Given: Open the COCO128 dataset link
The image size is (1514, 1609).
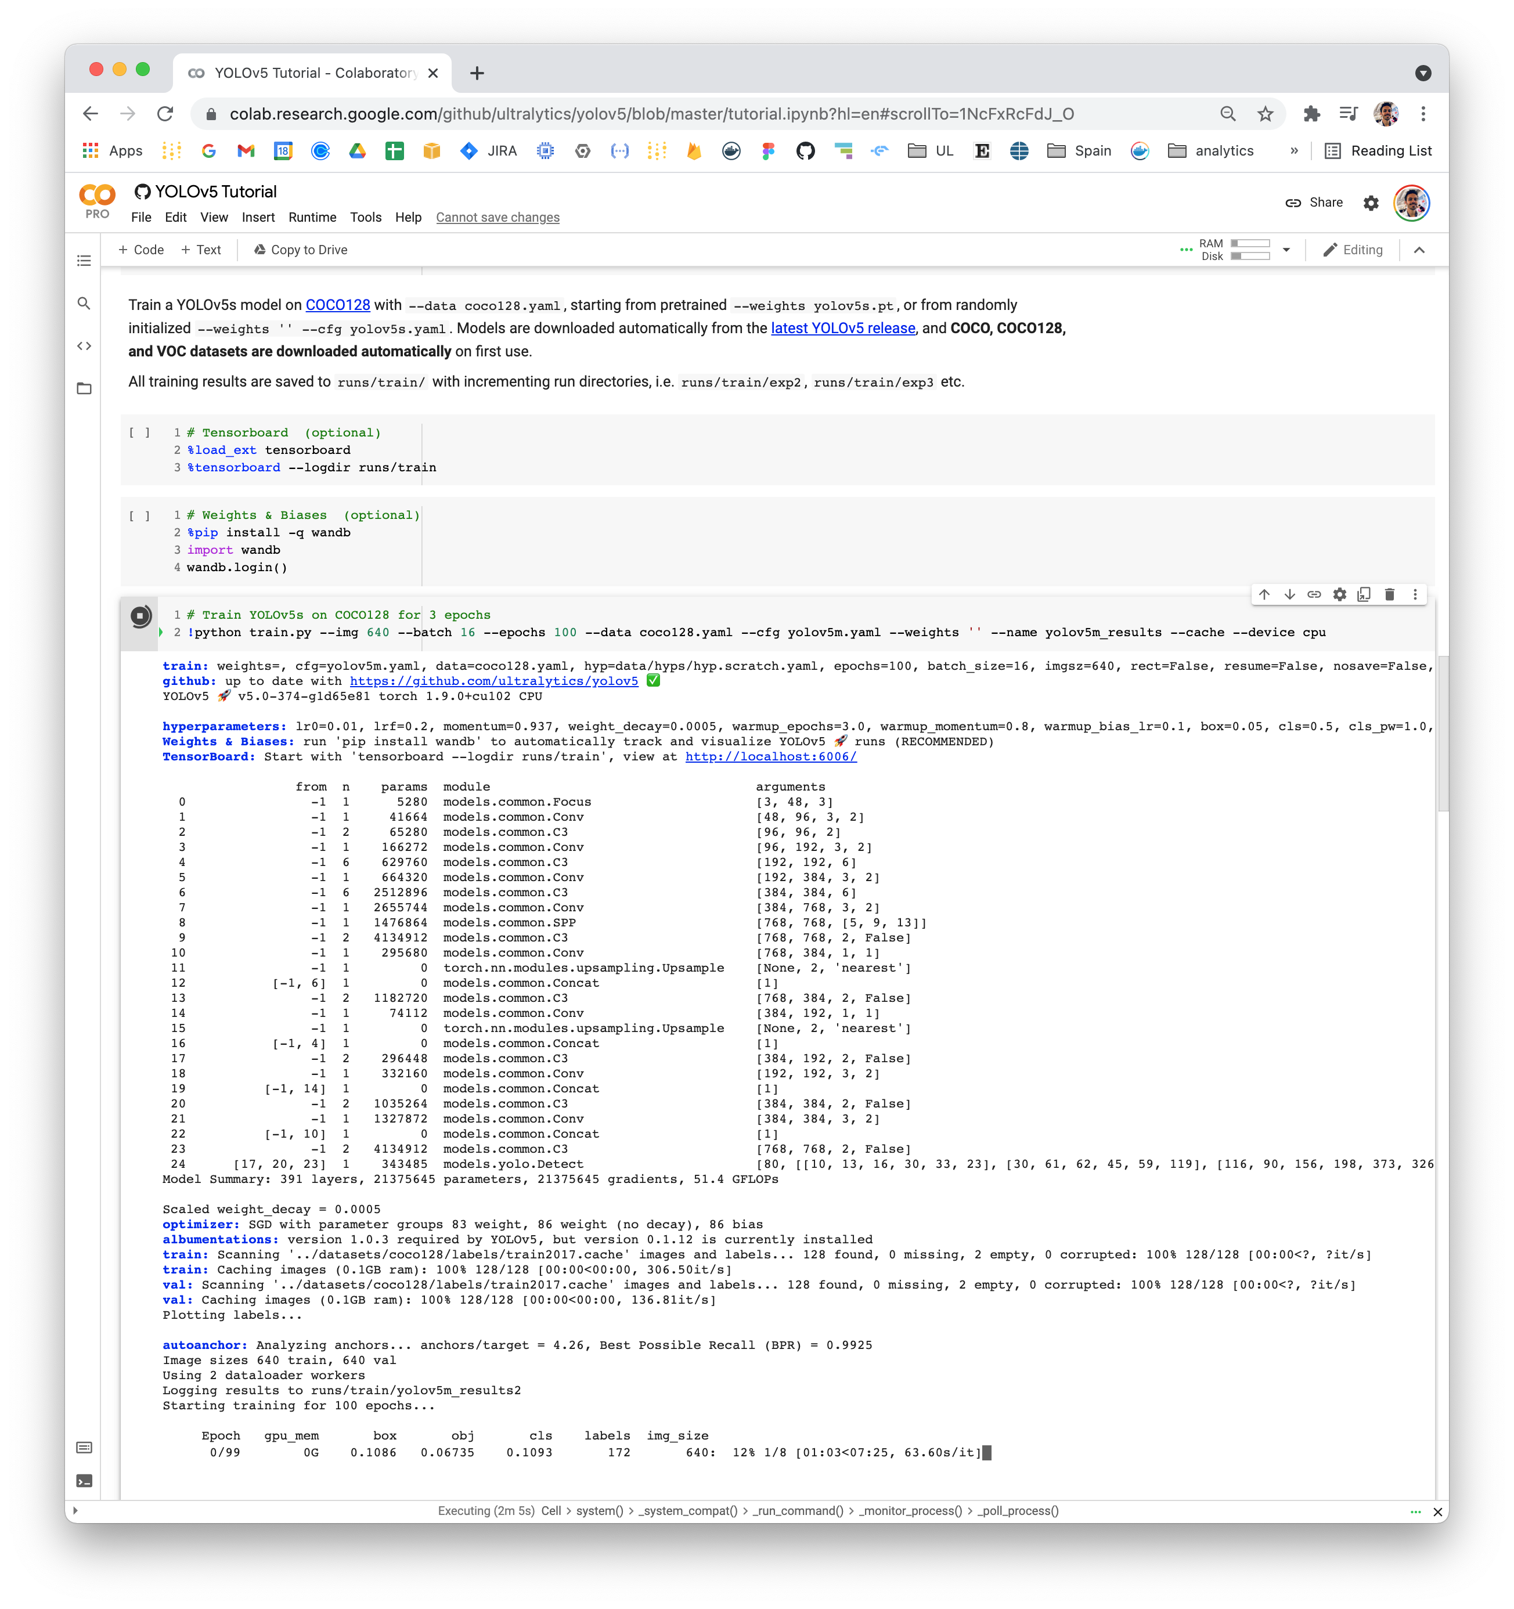Looking at the screenshot, I should (x=338, y=305).
